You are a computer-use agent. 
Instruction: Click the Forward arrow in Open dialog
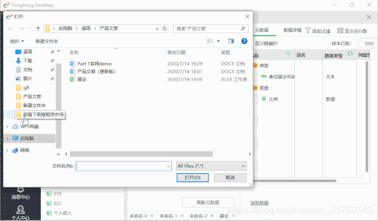(21, 29)
